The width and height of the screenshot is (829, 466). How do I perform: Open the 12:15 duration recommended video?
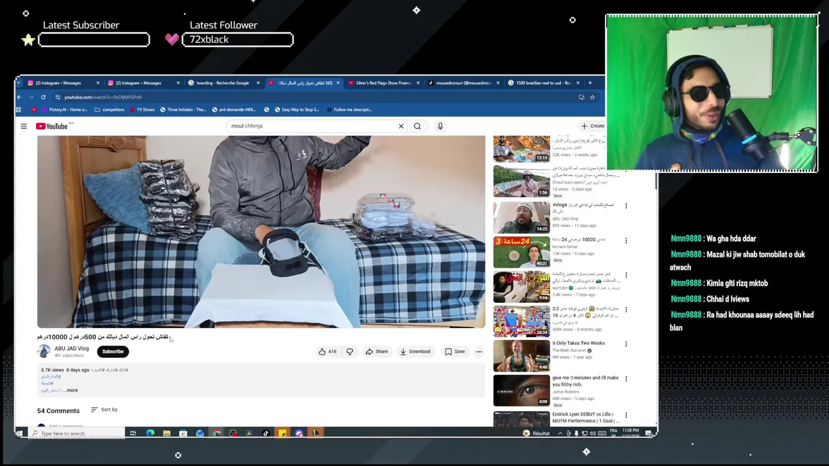(521, 149)
